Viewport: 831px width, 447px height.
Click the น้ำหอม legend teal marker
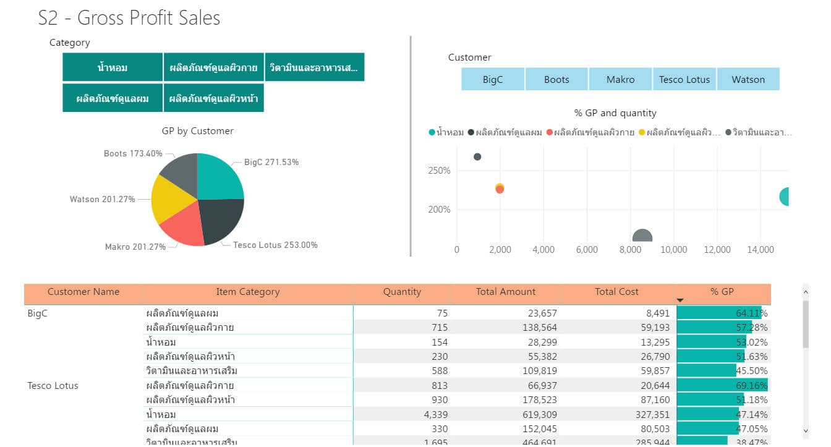pyautogui.click(x=432, y=132)
